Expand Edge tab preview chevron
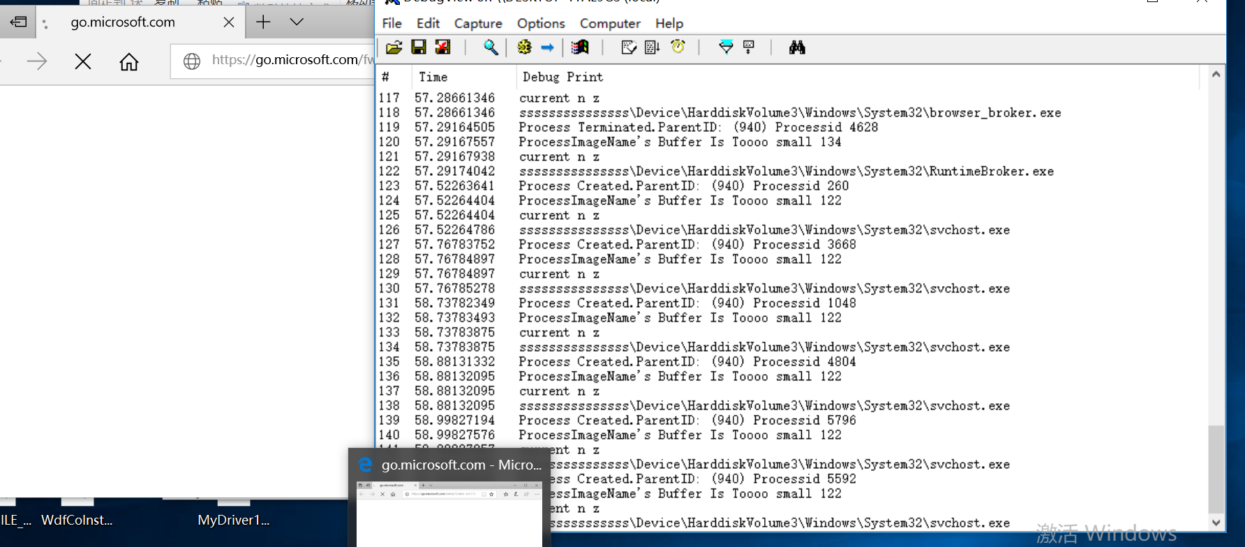This screenshot has height=547, width=1245. (x=297, y=22)
